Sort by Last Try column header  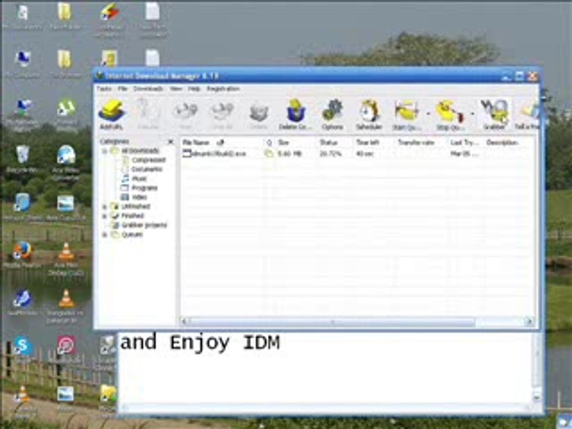[466, 142]
